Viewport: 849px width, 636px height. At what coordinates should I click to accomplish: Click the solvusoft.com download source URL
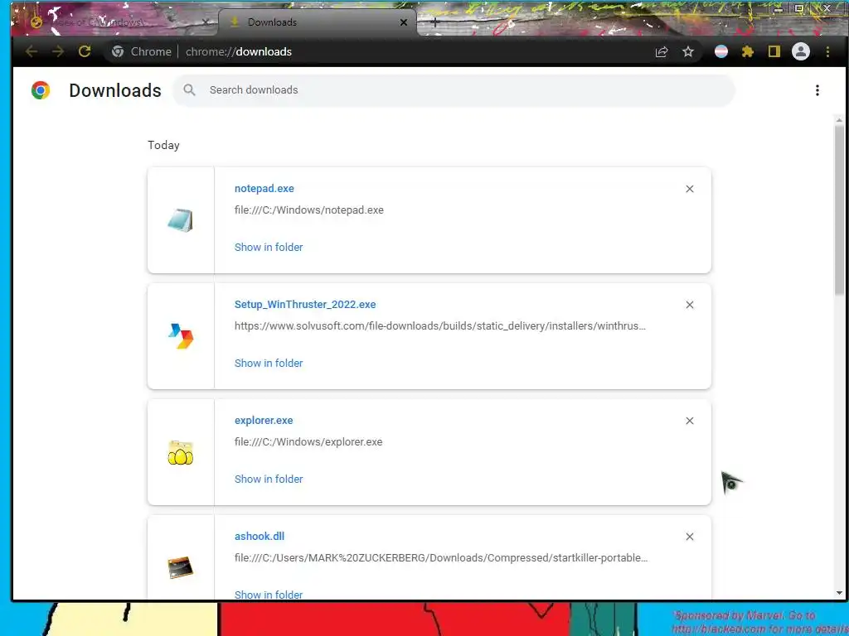[440, 326]
